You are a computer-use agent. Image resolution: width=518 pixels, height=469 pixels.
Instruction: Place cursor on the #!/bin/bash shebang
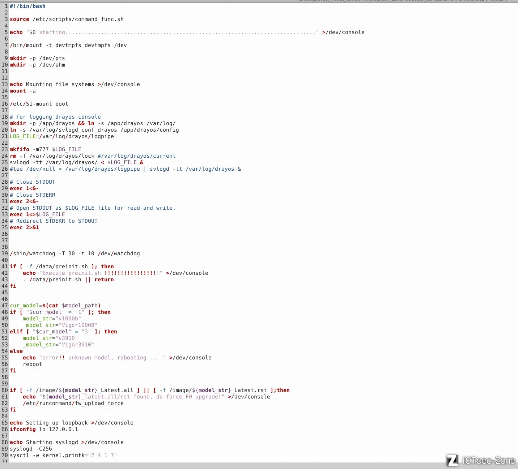27,6
